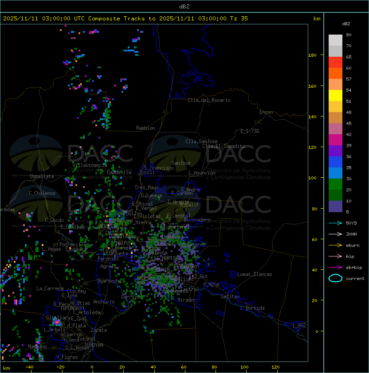The width and height of the screenshot is (369, 373).
Task: Click the 'Ugarteche' map label
Action: (x=110, y=281)
